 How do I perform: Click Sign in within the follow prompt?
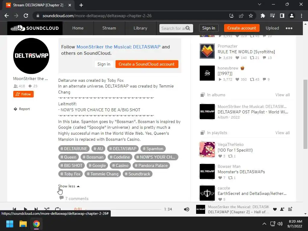(104, 64)
